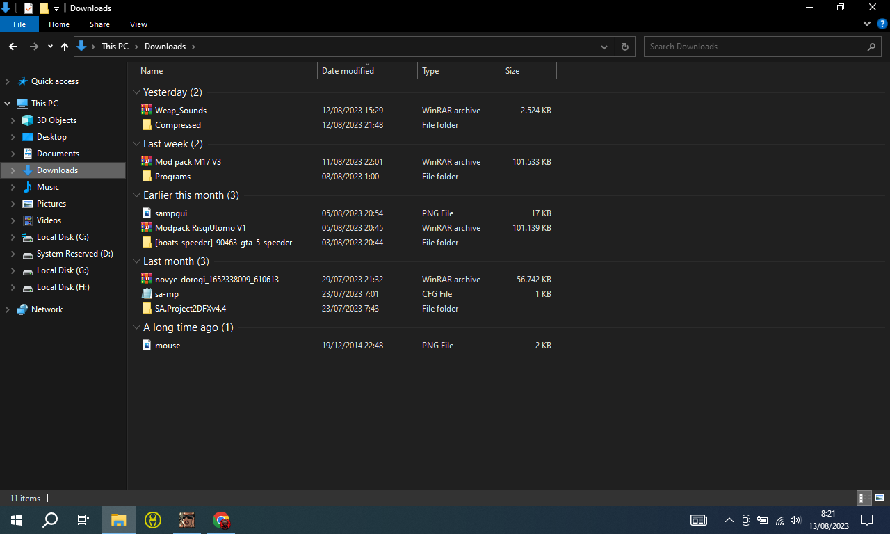Collapse the Last month (3) group
The image size is (890, 534).
(136, 261)
